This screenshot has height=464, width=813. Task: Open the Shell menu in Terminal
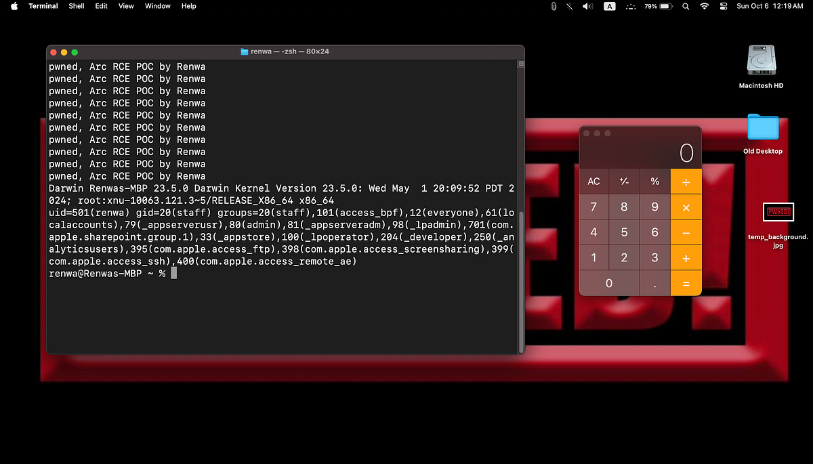click(76, 6)
